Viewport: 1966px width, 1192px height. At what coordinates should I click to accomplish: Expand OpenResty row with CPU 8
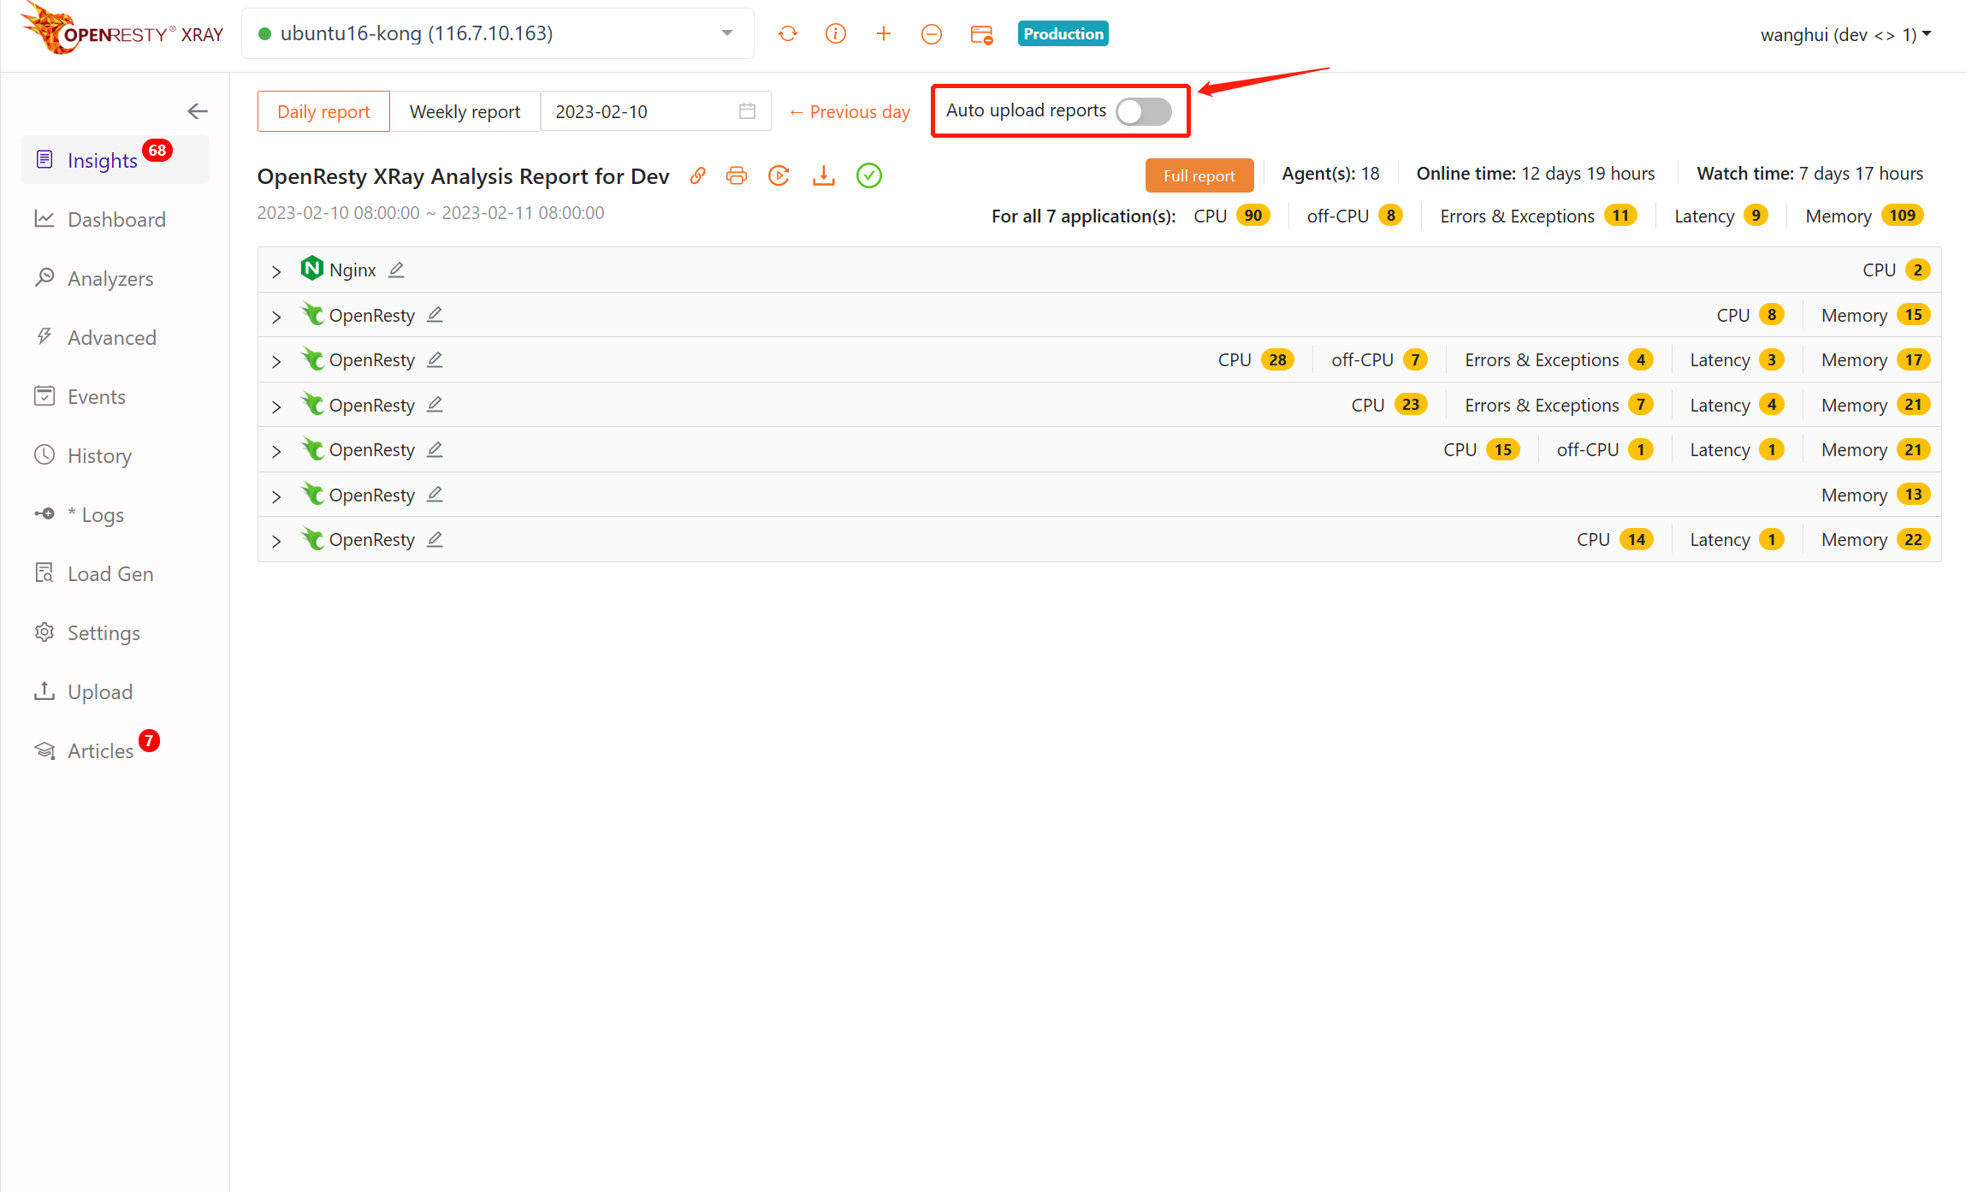[x=276, y=317]
